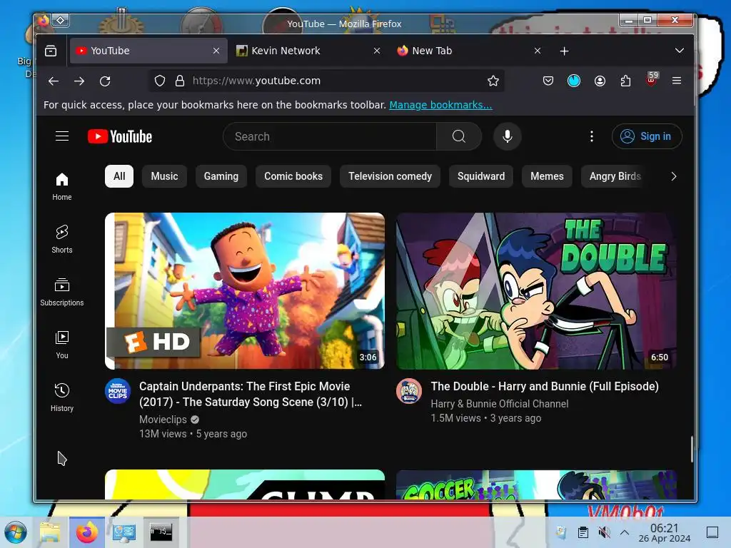731x548 pixels.
Task: Open the terminal taskbar icon
Action: 161,532
